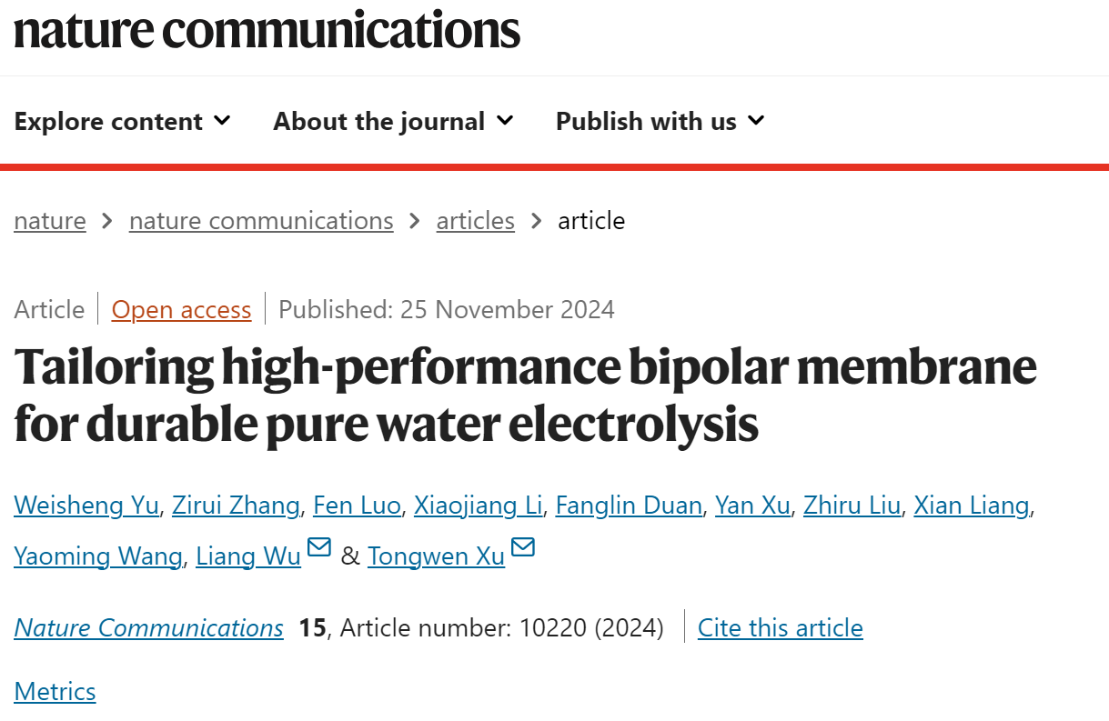Viewport: 1109px width, 721px height.
Task: Go to the nature breadcrumb link
Action: coord(50,221)
